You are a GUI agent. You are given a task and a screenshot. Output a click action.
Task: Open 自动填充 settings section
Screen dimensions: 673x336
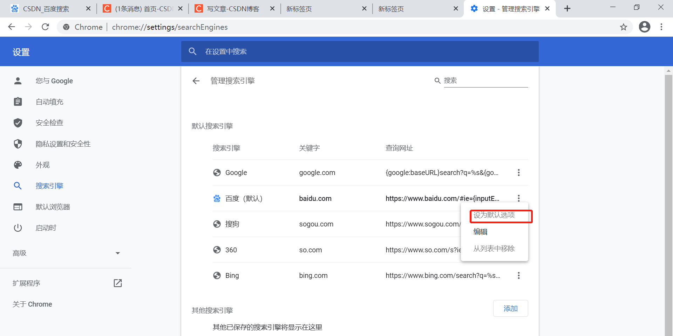(x=49, y=102)
